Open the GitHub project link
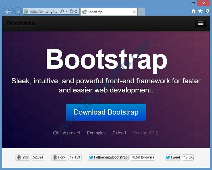The width and height of the screenshot is (212, 170). pos(66,133)
